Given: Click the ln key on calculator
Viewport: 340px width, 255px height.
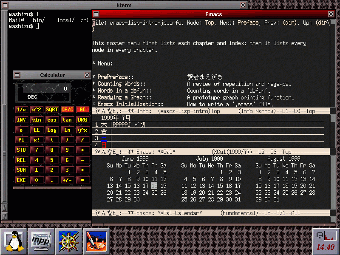Looking at the screenshot, I should click(x=67, y=130).
